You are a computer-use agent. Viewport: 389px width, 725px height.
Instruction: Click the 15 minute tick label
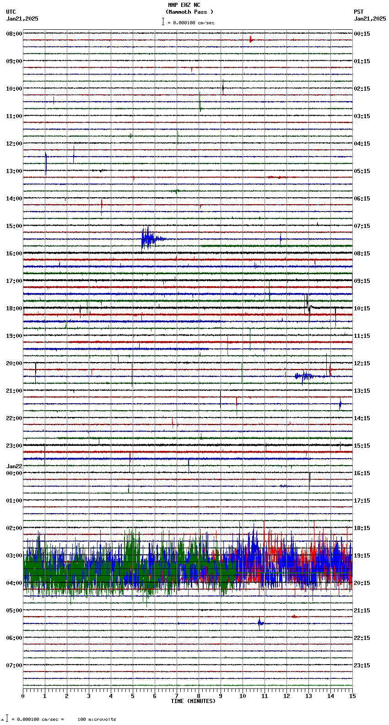[x=352, y=696]
